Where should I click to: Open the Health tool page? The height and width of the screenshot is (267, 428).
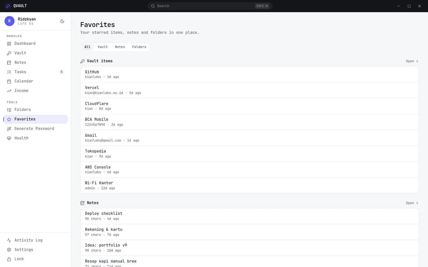pyautogui.click(x=35, y=138)
